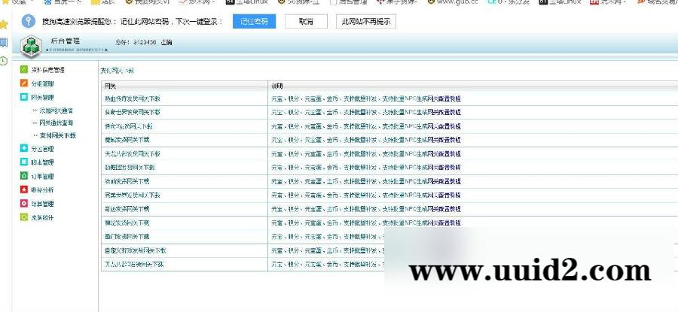This screenshot has height=312, width=678.
Task: Click 此网站不再提示 button
Action: tap(366, 22)
